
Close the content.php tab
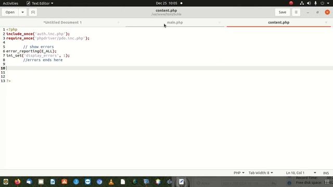pyautogui.click(x=326, y=22)
